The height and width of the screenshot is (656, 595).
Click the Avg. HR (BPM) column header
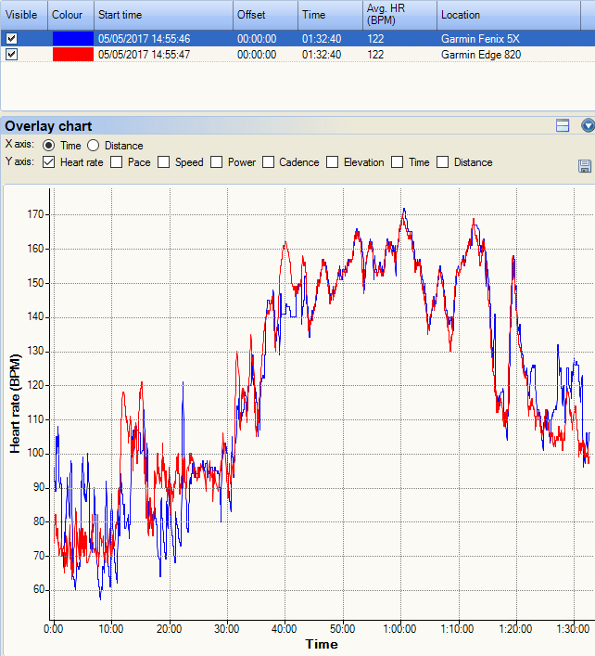[399, 16]
